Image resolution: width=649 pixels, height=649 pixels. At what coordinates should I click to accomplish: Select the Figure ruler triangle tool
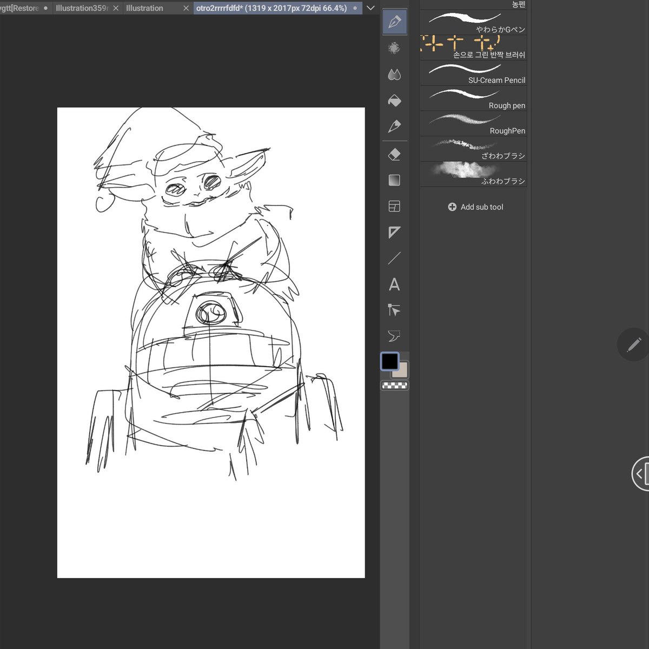[394, 232]
